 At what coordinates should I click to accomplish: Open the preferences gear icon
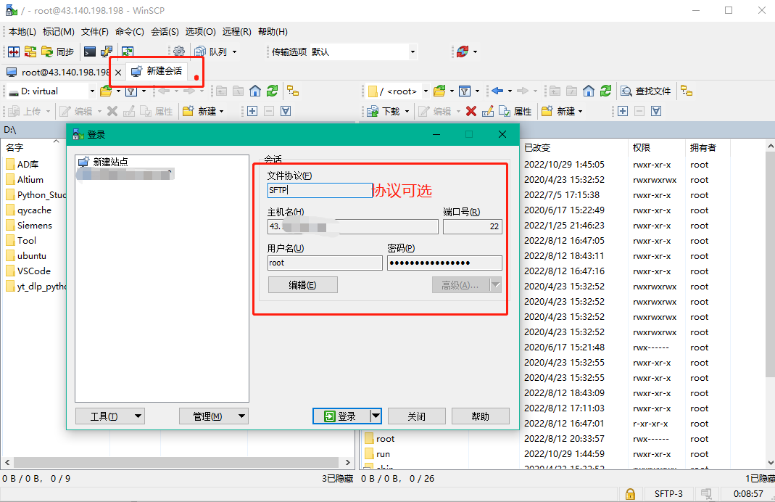tap(179, 52)
